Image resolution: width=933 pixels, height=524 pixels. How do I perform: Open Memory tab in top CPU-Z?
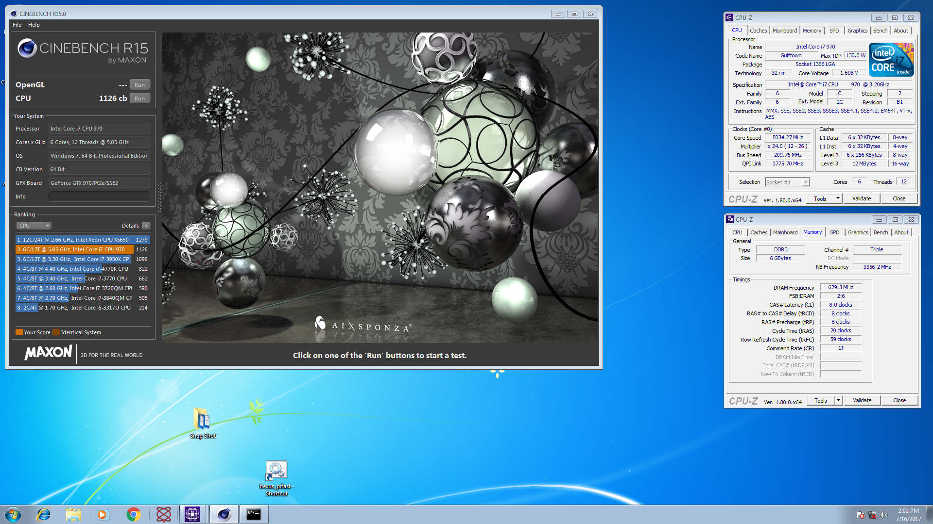(x=812, y=31)
